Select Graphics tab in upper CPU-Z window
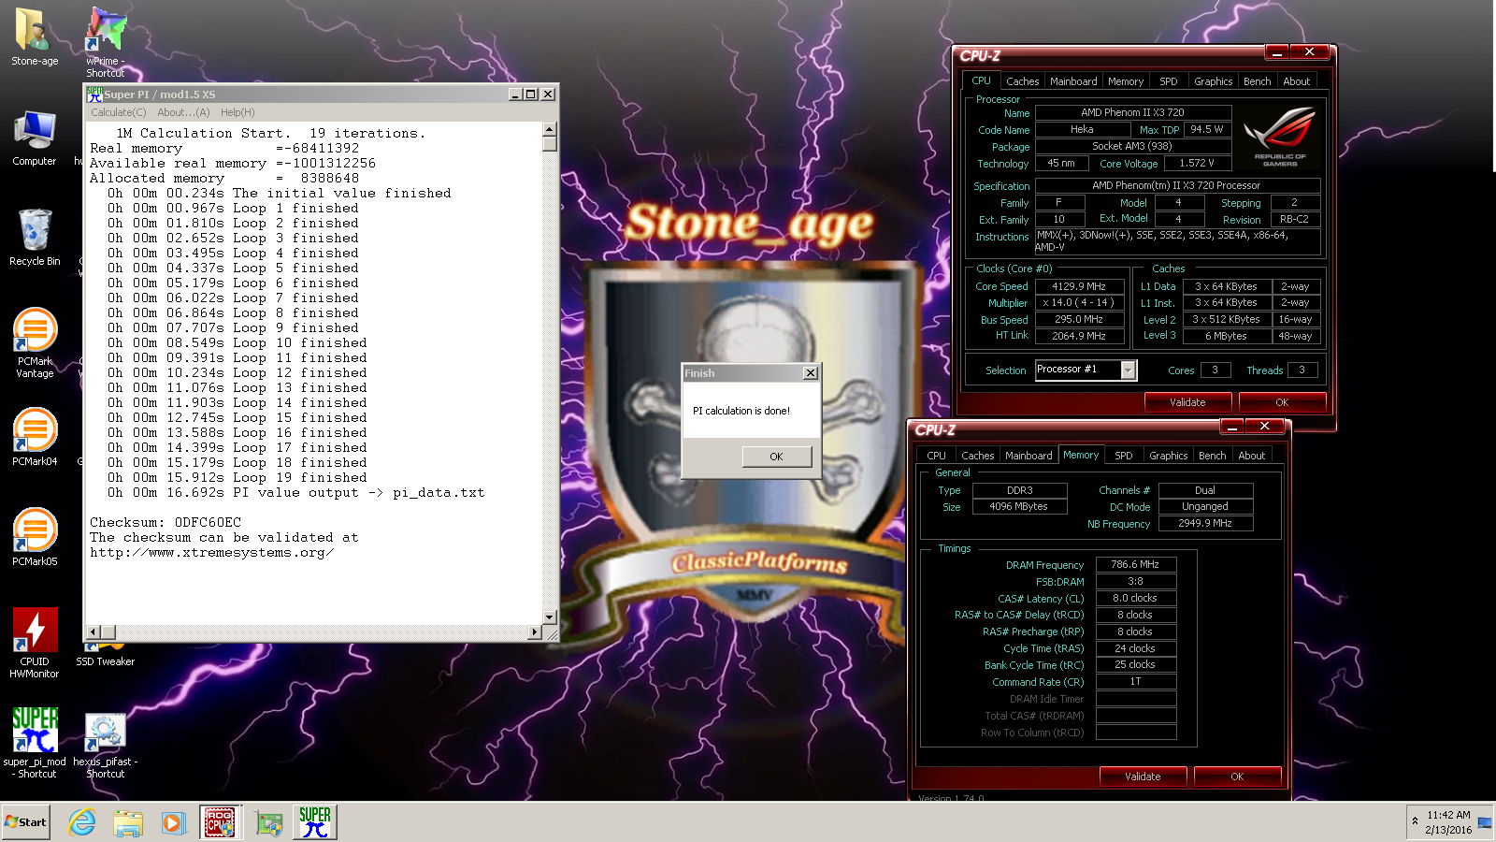This screenshot has height=842, width=1496. tap(1213, 81)
